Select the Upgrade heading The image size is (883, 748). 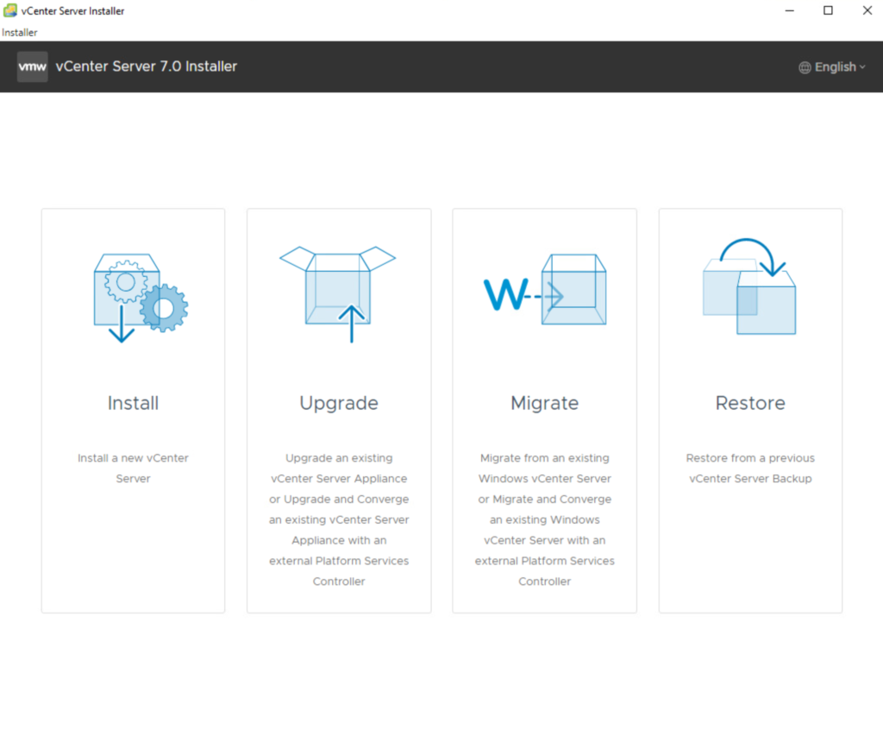tap(338, 403)
